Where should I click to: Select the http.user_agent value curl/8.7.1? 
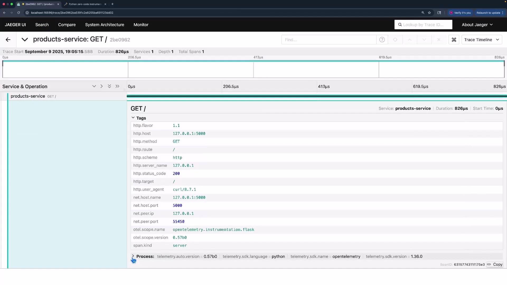point(184,189)
